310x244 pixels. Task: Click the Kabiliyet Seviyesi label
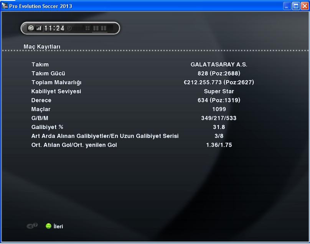56,92
